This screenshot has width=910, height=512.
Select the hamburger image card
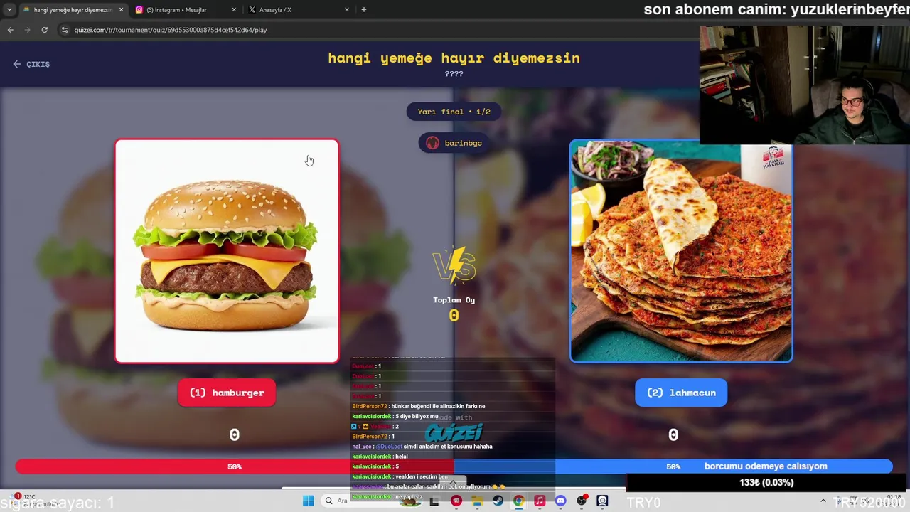click(227, 251)
